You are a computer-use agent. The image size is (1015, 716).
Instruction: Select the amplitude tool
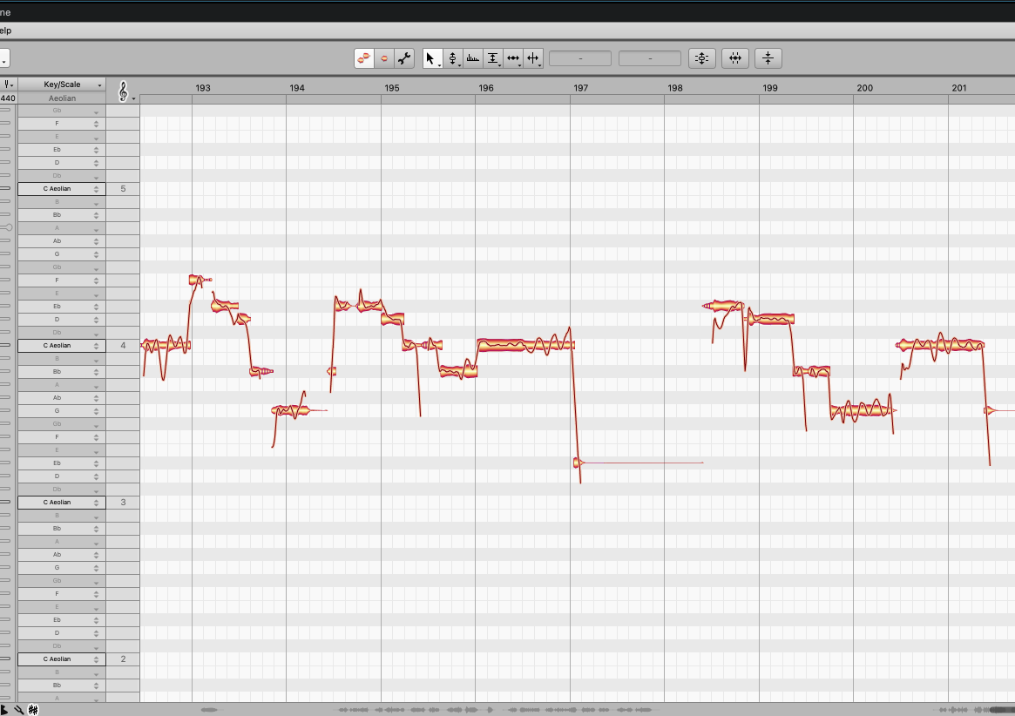492,58
